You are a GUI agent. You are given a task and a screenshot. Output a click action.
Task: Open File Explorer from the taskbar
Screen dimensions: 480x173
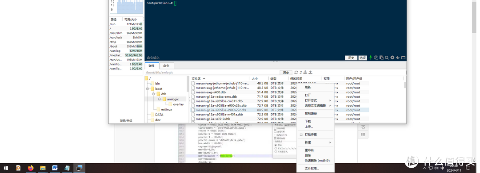click(x=43, y=168)
